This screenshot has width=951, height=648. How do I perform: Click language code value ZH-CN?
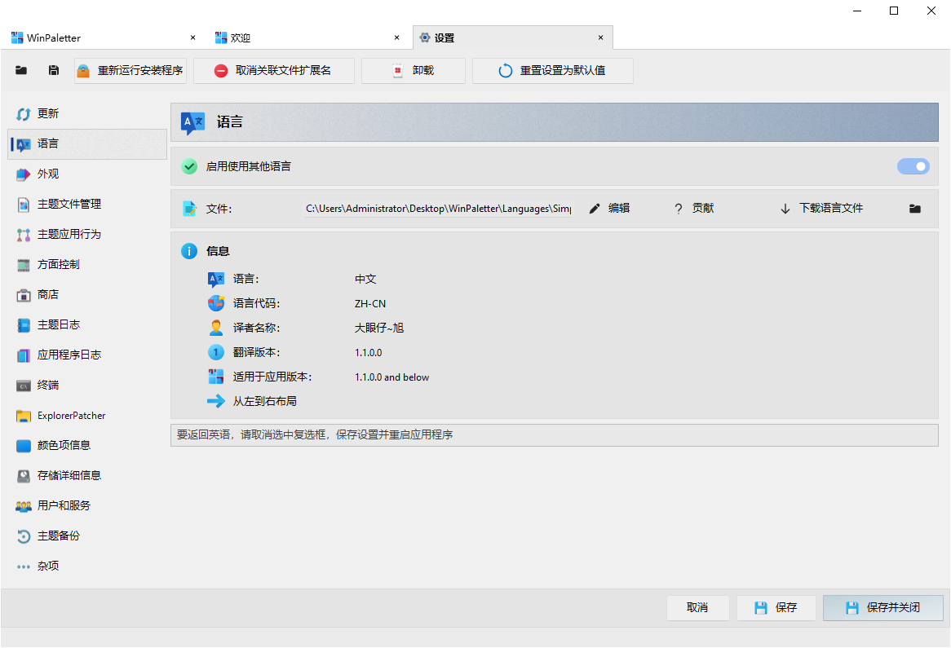pos(370,304)
